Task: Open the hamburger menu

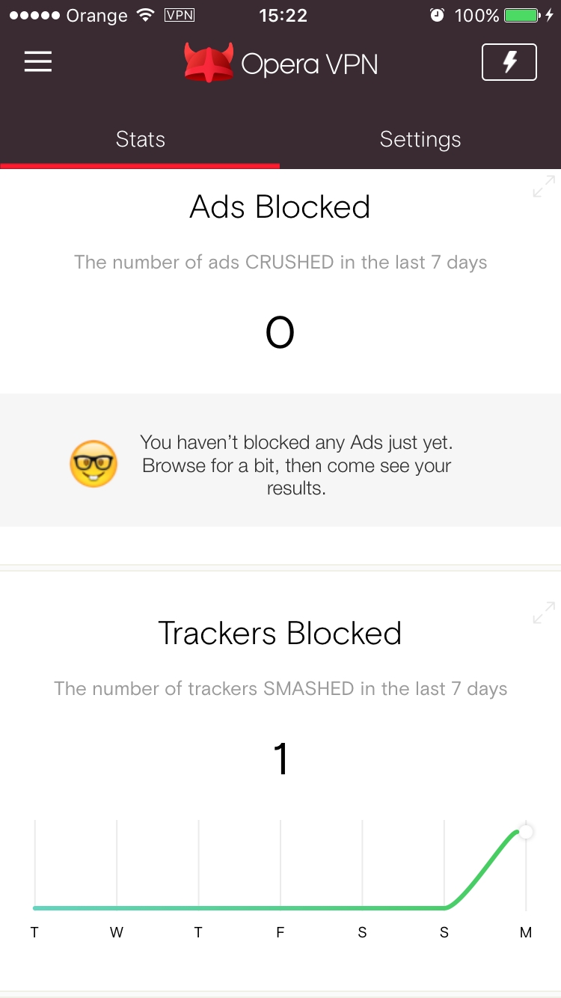Action: click(x=38, y=62)
